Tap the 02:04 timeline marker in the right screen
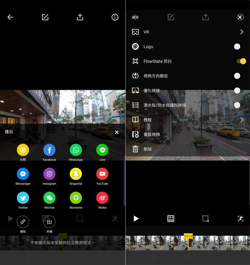This screenshot has width=250, height=265. (x=188, y=236)
